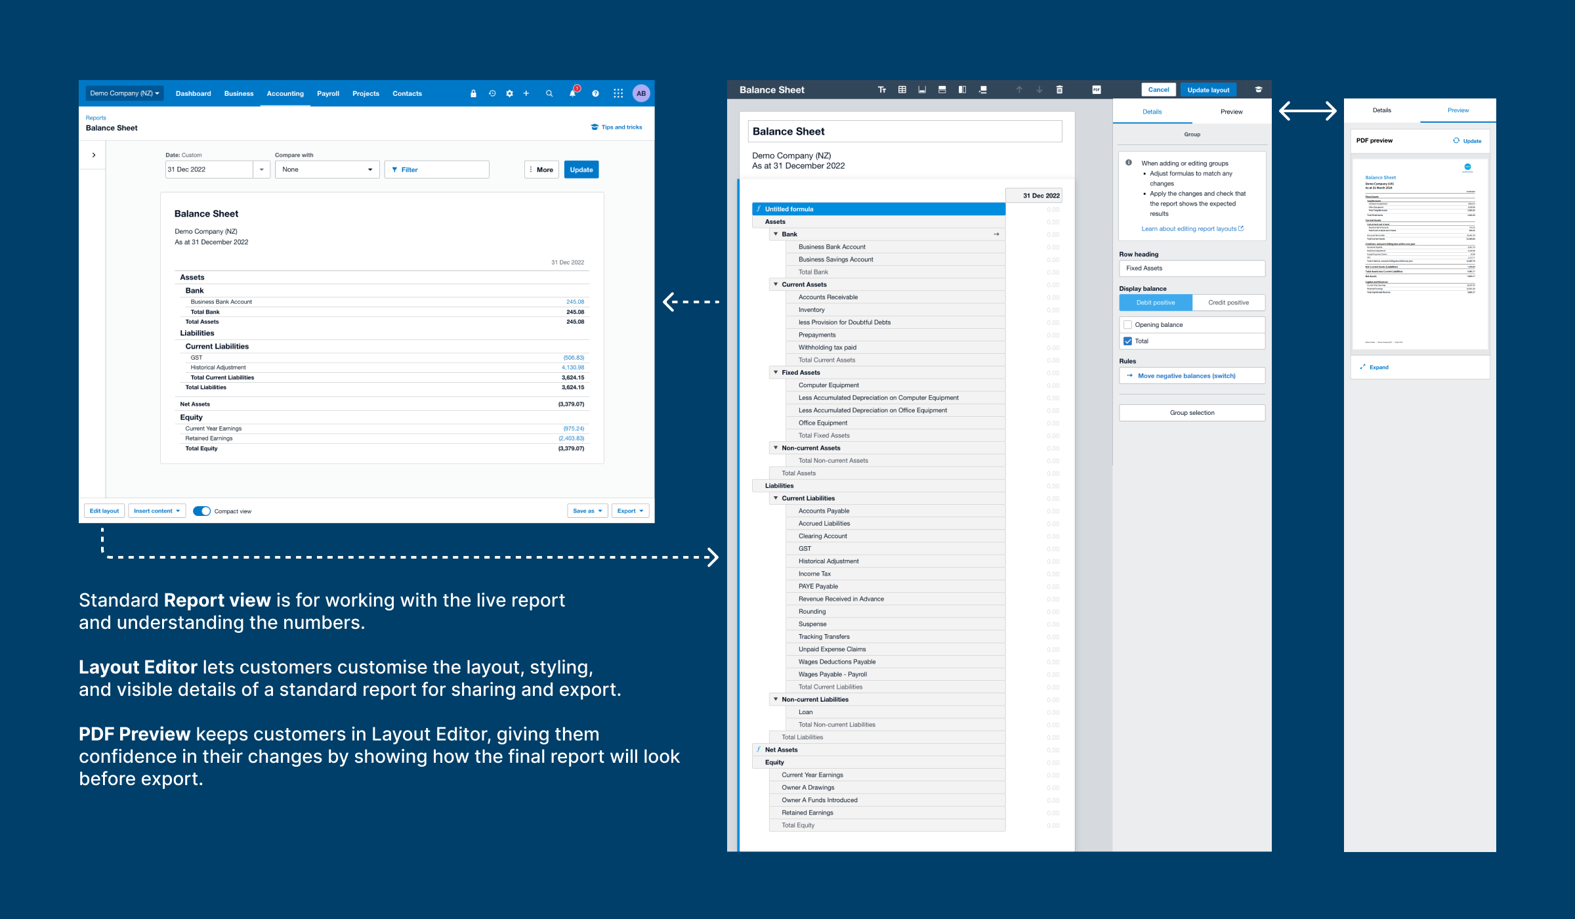
Task: Open Learn about editing report layouts link
Action: 1192,229
